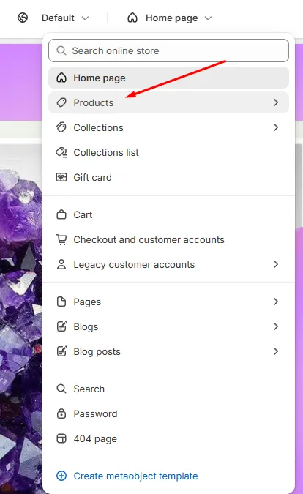The image size is (303, 494).
Task: Select Home page in the template list
Action: 168,78
